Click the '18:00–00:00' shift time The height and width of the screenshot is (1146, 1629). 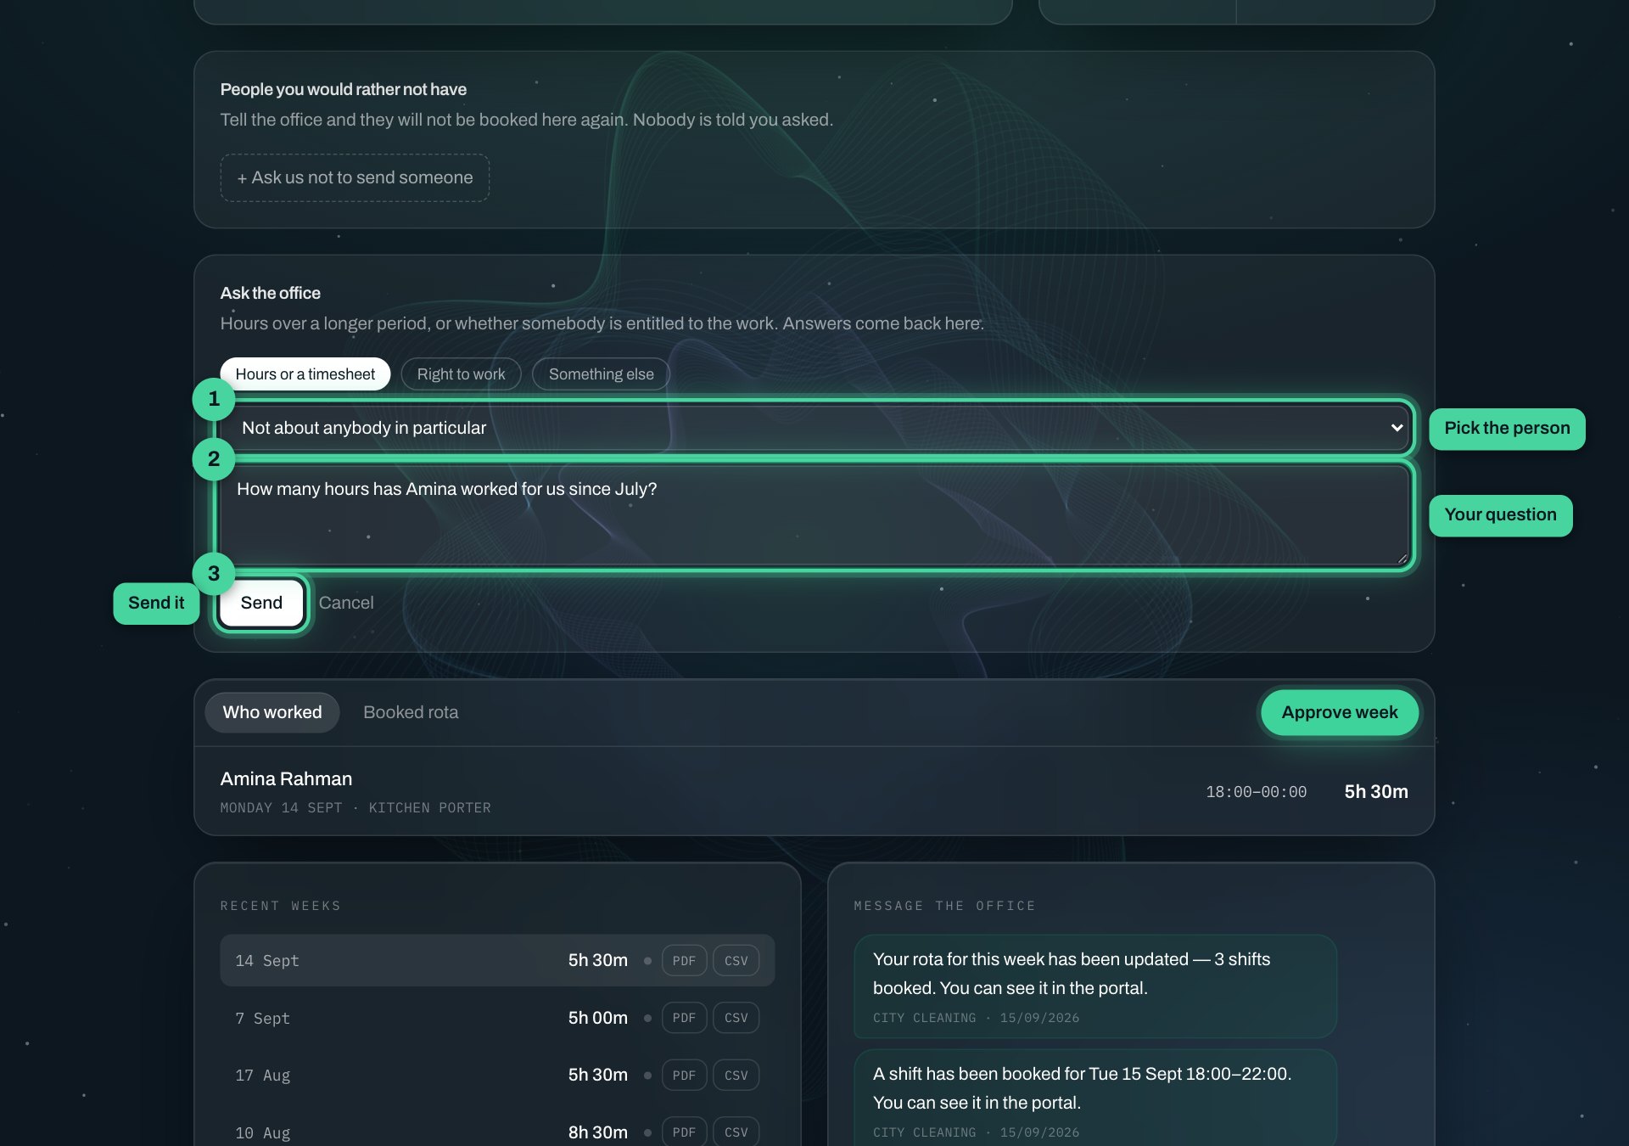click(x=1257, y=792)
